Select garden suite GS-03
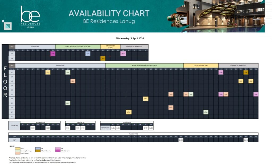The height and width of the screenshot is (166, 272). point(32,128)
